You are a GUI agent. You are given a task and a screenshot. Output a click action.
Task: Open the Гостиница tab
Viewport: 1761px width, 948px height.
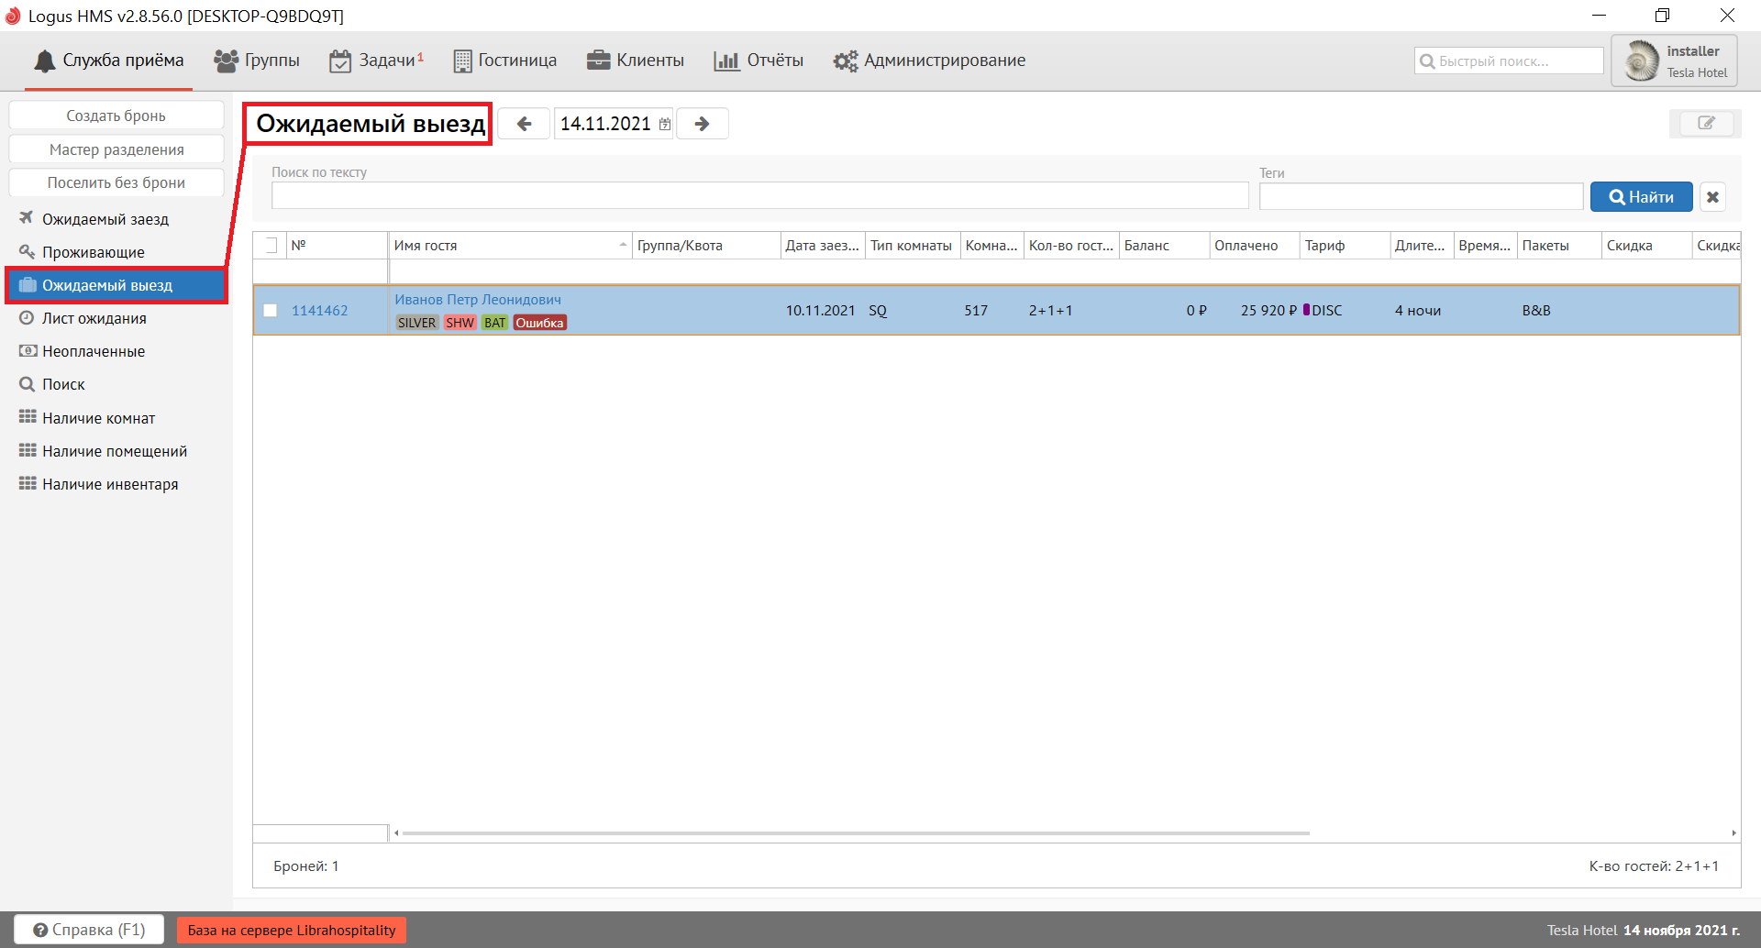(x=505, y=61)
